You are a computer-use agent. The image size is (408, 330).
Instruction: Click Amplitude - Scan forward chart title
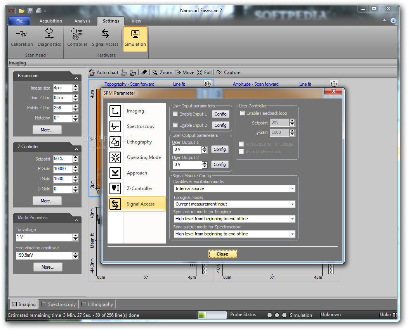255,84
